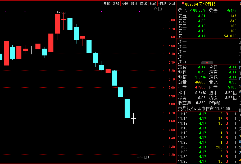Open the 统计 statistics tool
The width and height of the screenshot is (241, 164).
[134, 3]
